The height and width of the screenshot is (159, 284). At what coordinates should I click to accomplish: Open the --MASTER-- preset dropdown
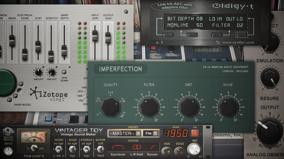point(125,133)
